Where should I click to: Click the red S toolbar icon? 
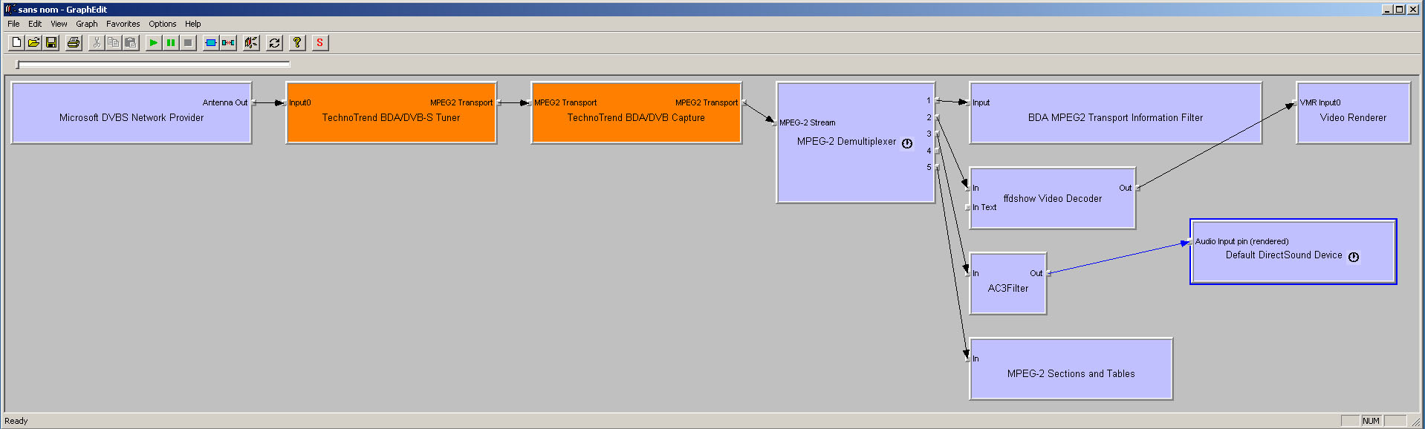point(319,43)
